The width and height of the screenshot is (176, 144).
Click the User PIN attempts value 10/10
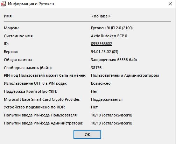click(112, 115)
